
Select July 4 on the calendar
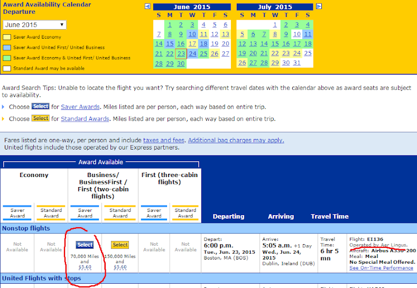point(308,25)
